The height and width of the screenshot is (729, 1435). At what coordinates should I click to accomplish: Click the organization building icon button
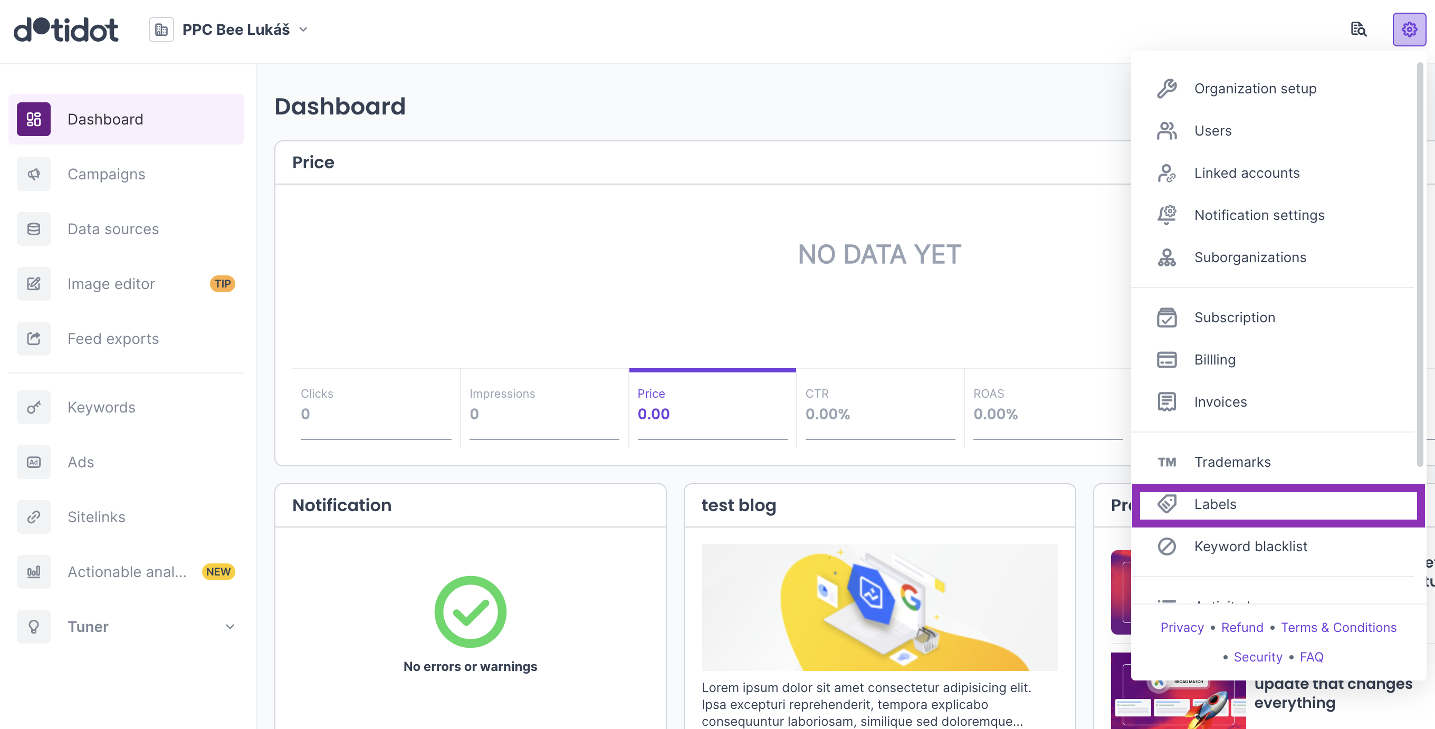coord(161,30)
